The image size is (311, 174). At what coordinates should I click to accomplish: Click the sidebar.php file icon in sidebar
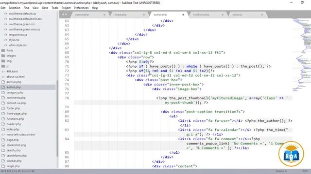click(3, 161)
